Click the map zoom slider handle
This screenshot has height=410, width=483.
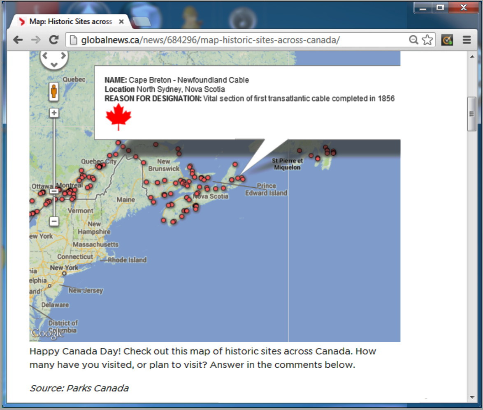54,191
